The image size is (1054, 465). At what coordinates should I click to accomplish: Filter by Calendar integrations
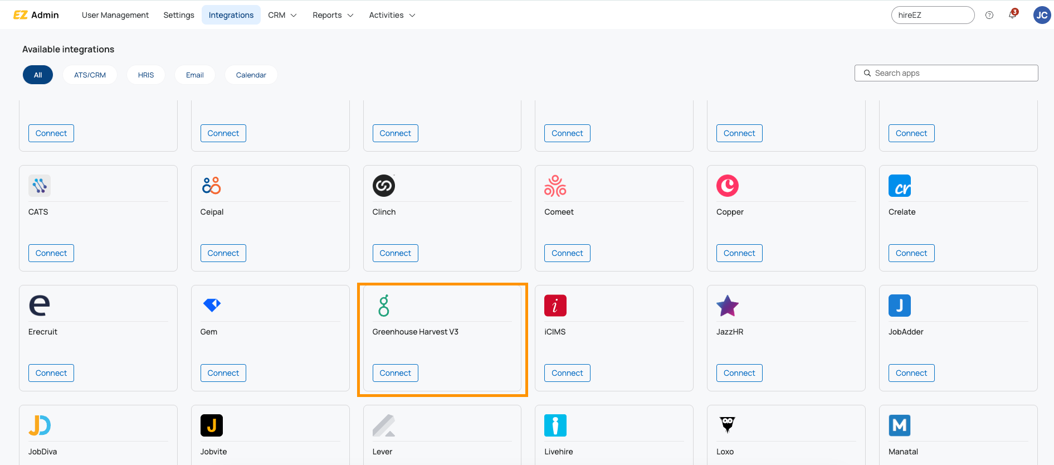(251, 75)
